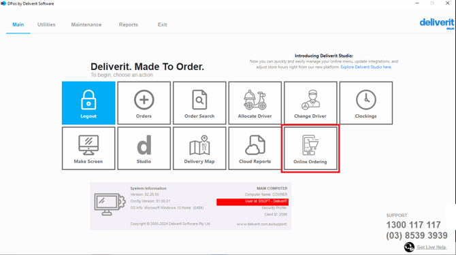Click the Introducing Deliverit Studio heading

(x=324, y=56)
